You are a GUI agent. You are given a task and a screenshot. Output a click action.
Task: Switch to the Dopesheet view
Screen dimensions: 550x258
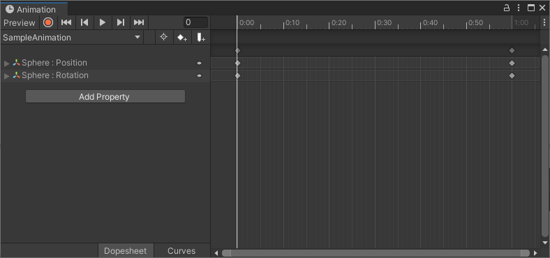click(x=126, y=250)
